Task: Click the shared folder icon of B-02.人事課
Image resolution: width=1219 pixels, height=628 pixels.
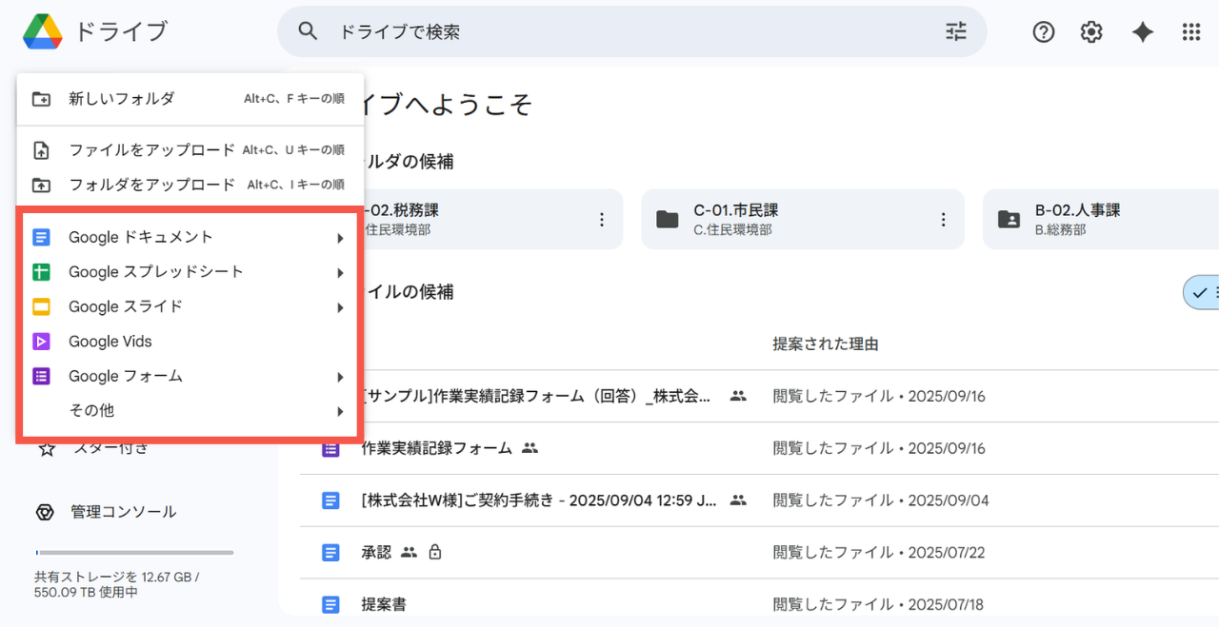Action: pos(1009,220)
